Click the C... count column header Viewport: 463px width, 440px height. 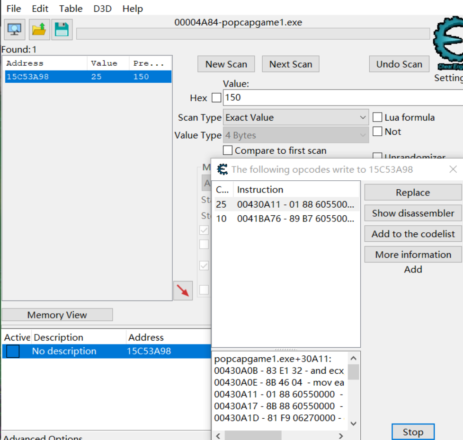223,189
